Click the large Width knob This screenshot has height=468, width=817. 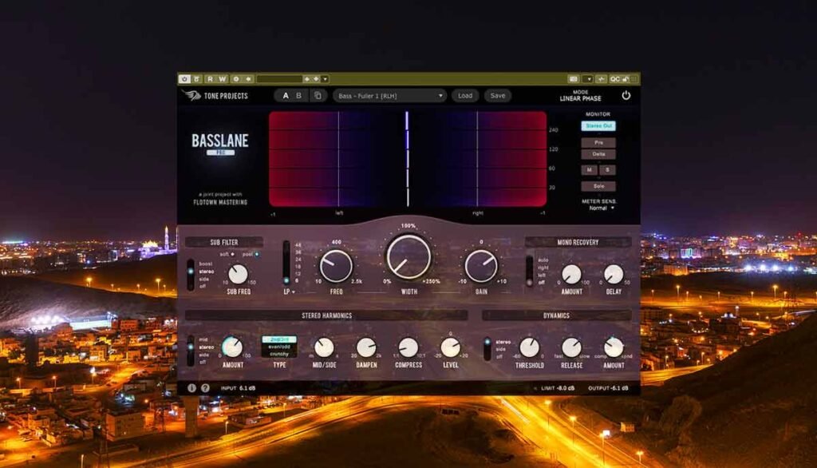pos(408,256)
